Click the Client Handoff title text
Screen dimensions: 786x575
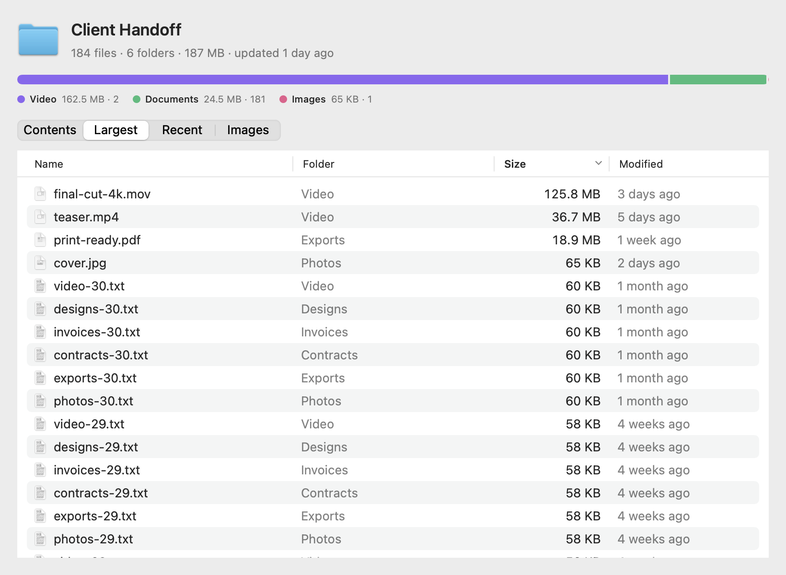pyautogui.click(x=126, y=30)
